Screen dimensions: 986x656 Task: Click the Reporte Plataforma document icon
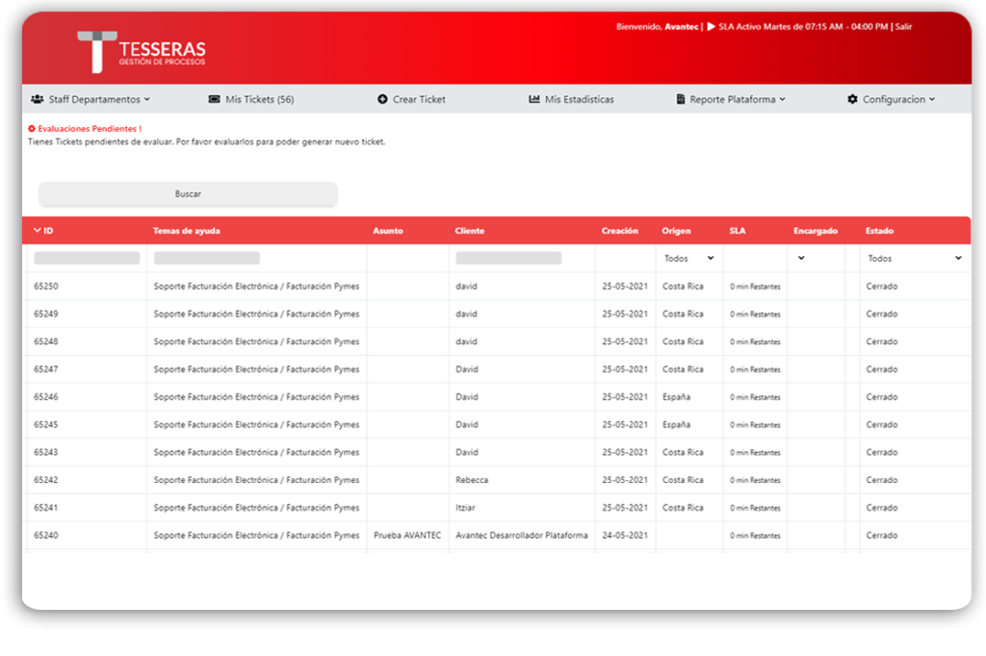point(681,99)
